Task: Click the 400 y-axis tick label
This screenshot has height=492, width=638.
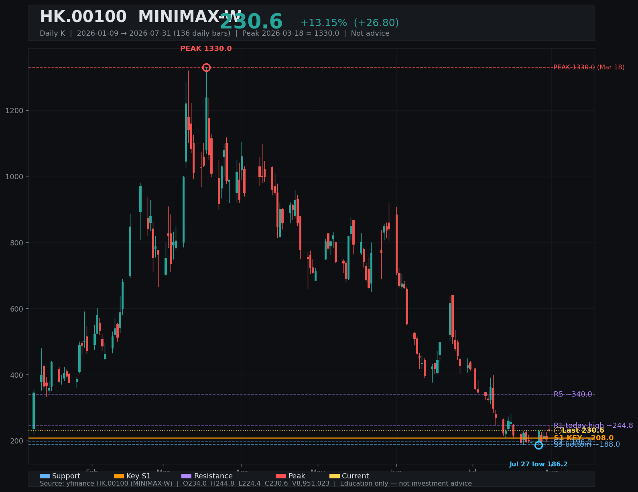Action: 16,375
